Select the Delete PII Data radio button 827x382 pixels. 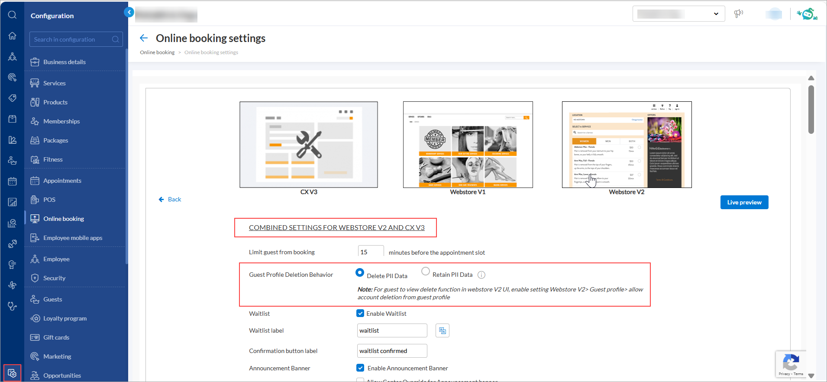coord(359,273)
